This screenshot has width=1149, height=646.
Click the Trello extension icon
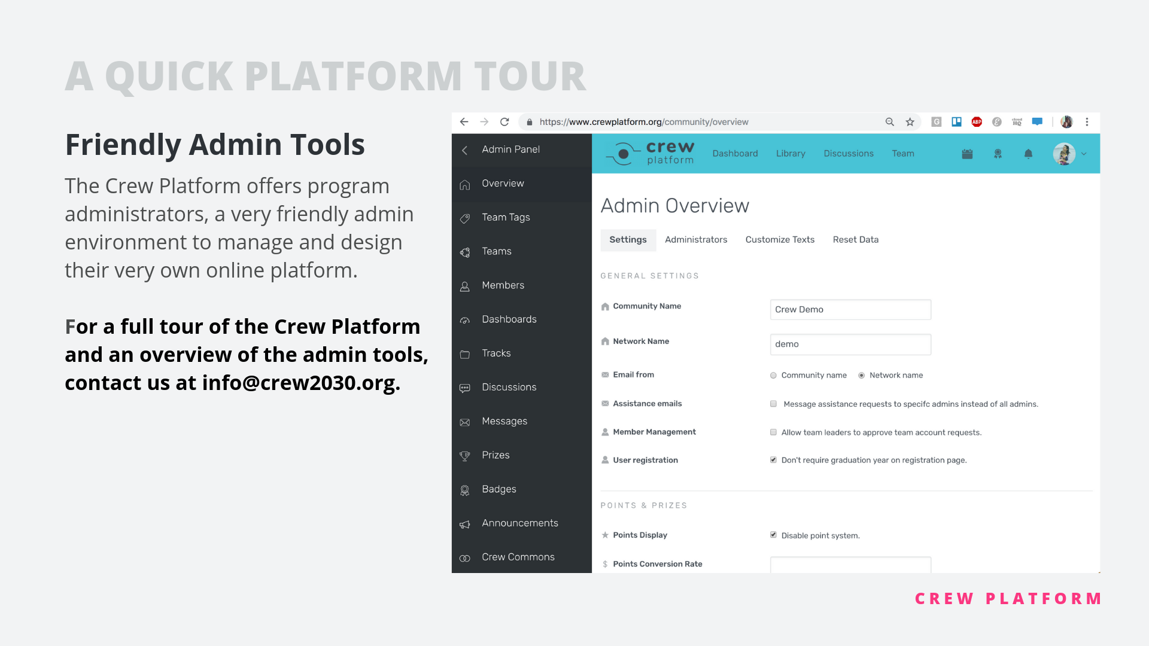957,122
